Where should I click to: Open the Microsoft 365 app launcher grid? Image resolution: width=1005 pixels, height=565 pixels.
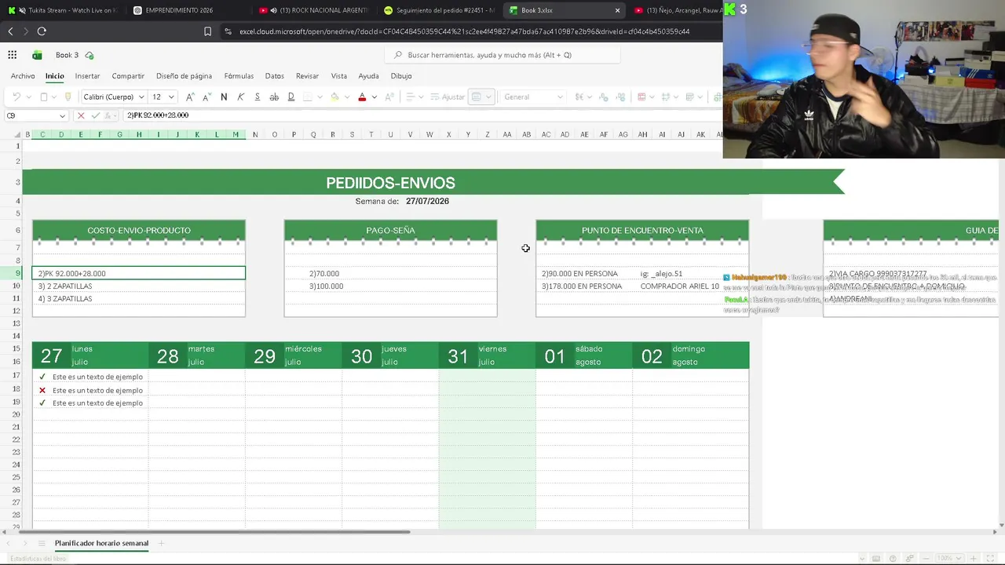pos(13,55)
